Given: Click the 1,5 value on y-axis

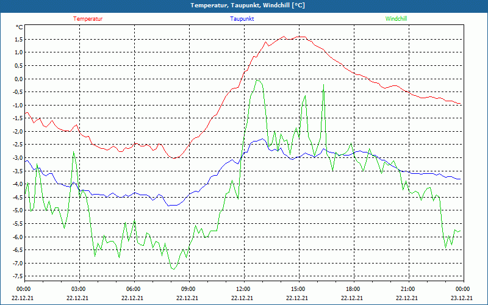Looking at the screenshot, I should pos(18,40).
